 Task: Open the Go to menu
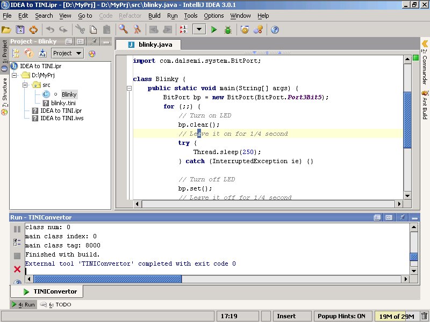pyautogui.click(x=85, y=16)
